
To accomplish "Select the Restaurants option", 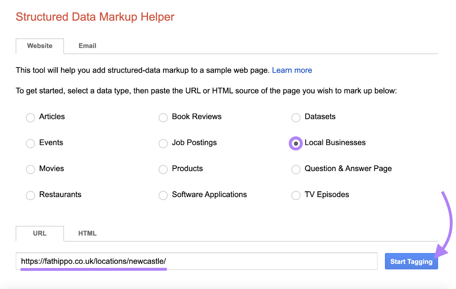I will (x=30, y=195).
